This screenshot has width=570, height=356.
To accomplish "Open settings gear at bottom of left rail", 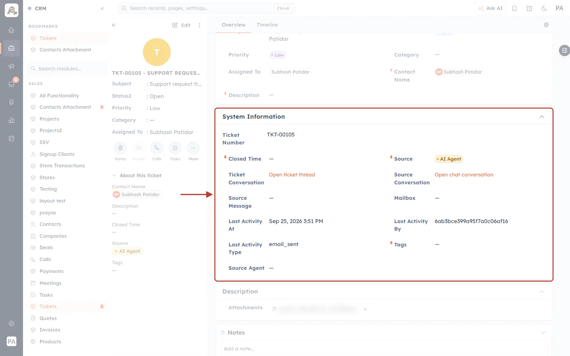I will pyautogui.click(x=11, y=324).
